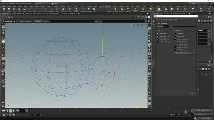Screen dimensions: 214x120
Task: Select the Sphere shelf tool
Action: click(9, 10)
